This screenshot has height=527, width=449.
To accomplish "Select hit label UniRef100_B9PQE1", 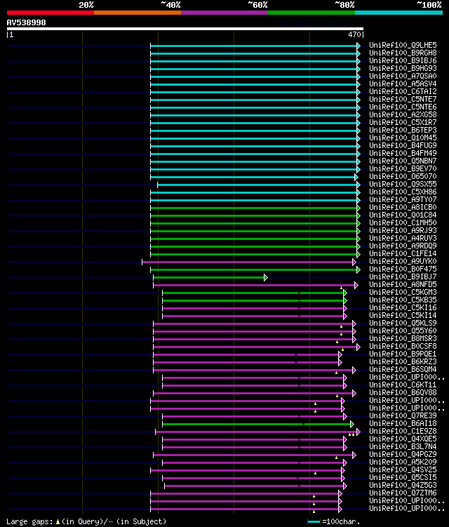I will coord(403,354).
